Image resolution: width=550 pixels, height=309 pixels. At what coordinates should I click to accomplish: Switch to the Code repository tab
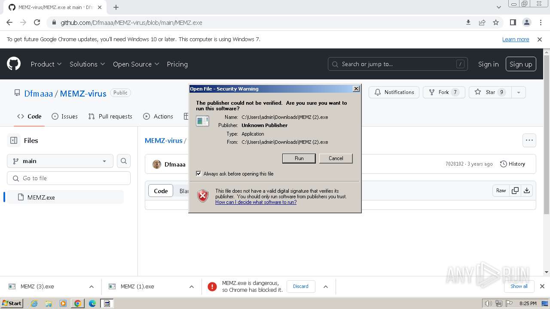pyautogui.click(x=29, y=116)
